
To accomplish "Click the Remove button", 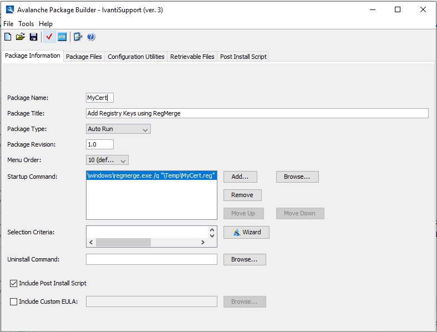I will coord(242,195).
